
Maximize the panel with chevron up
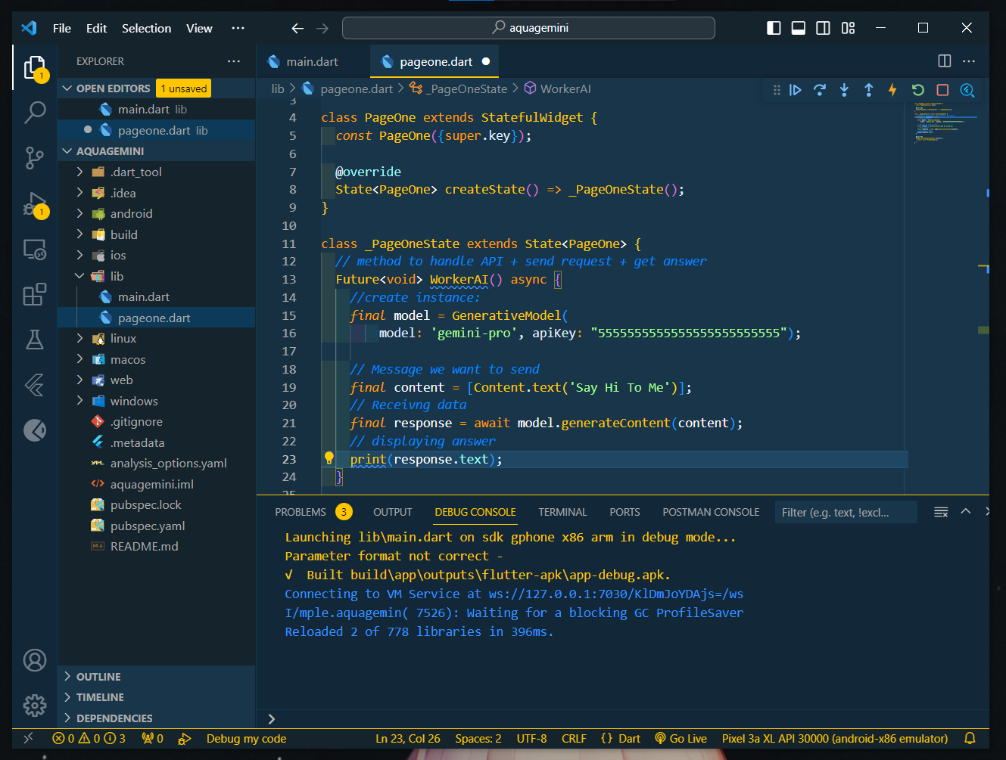tap(966, 512)
